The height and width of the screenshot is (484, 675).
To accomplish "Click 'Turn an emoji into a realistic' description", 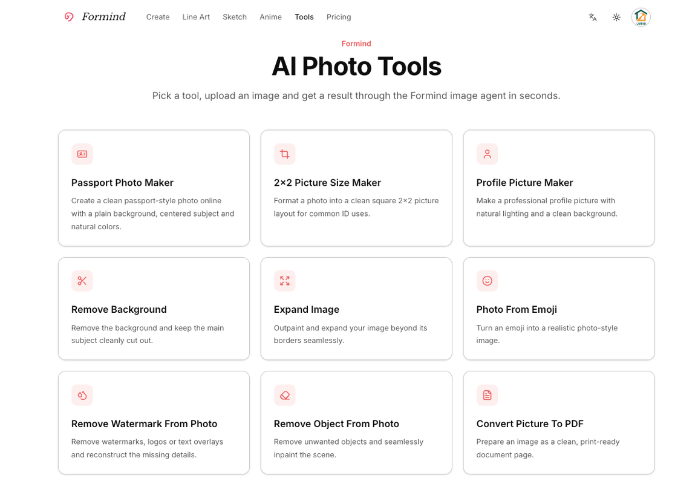I will point(547,334).
